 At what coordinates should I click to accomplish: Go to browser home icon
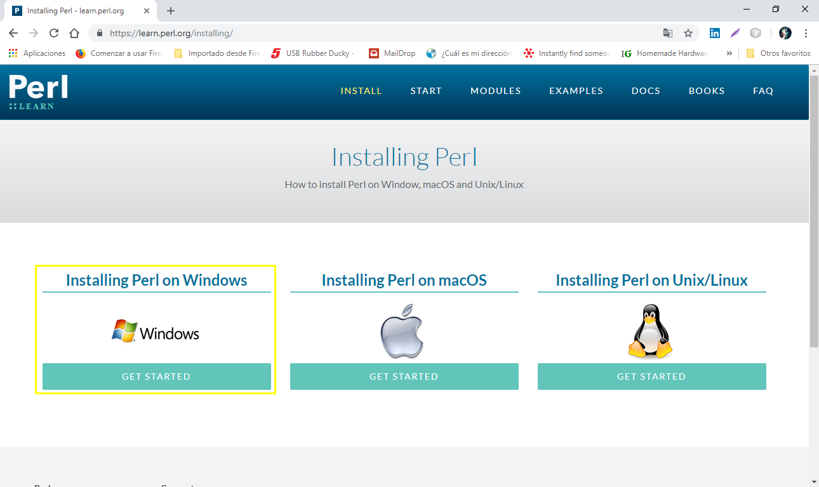pos(74,33)
